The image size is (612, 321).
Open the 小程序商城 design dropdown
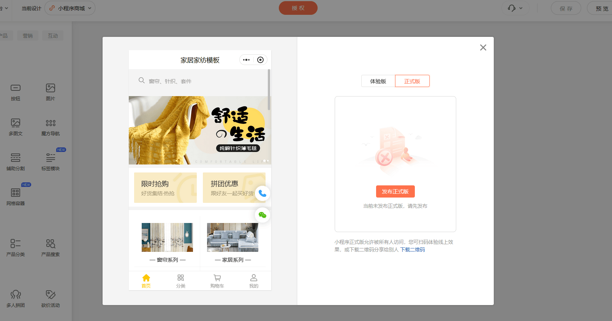point(70,8)
